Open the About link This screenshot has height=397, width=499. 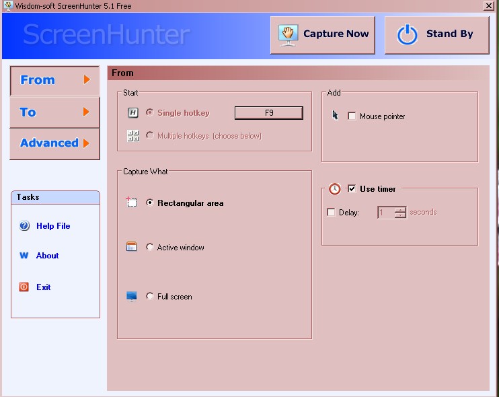click(48, 255)
